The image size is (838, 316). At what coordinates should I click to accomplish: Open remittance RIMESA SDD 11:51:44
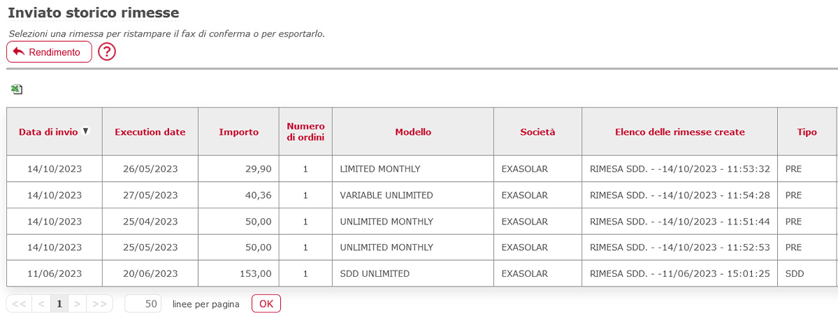[x=680, y=222]
